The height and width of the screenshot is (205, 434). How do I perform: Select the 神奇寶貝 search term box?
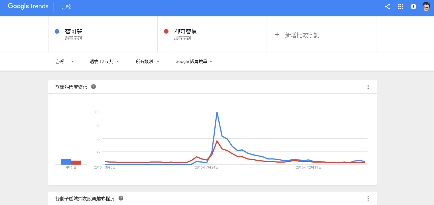pos(212,34)
